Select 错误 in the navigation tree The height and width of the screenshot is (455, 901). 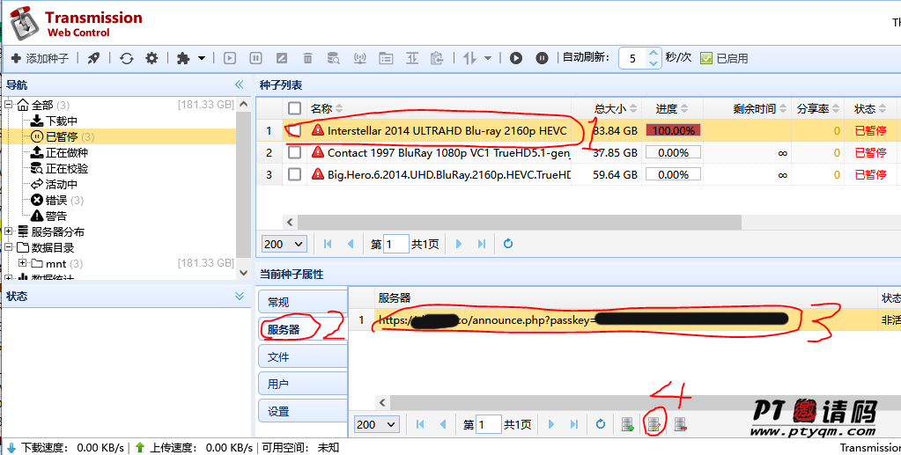pyautogui.click(x=56, y=200)
